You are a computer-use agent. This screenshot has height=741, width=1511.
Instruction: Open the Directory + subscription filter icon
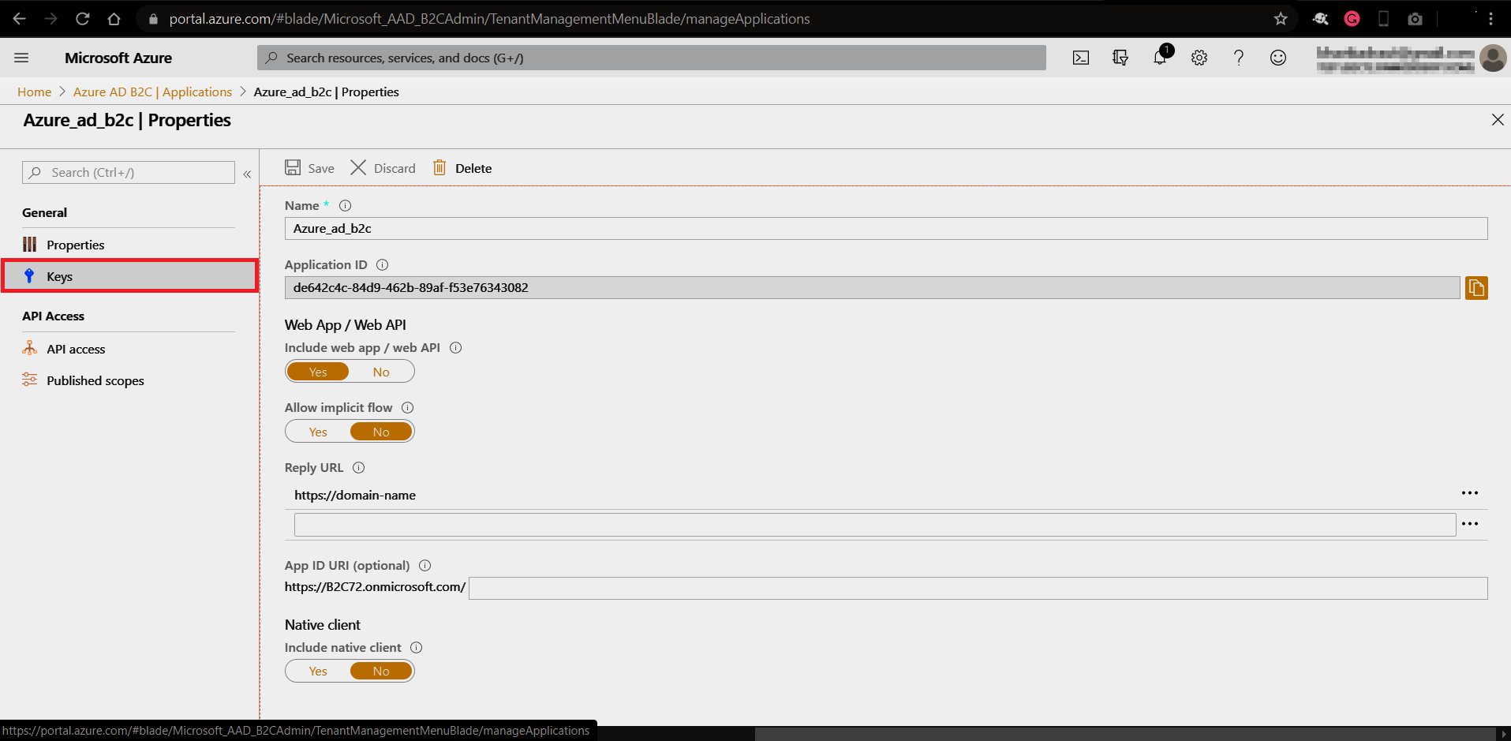pos(1120,58)
